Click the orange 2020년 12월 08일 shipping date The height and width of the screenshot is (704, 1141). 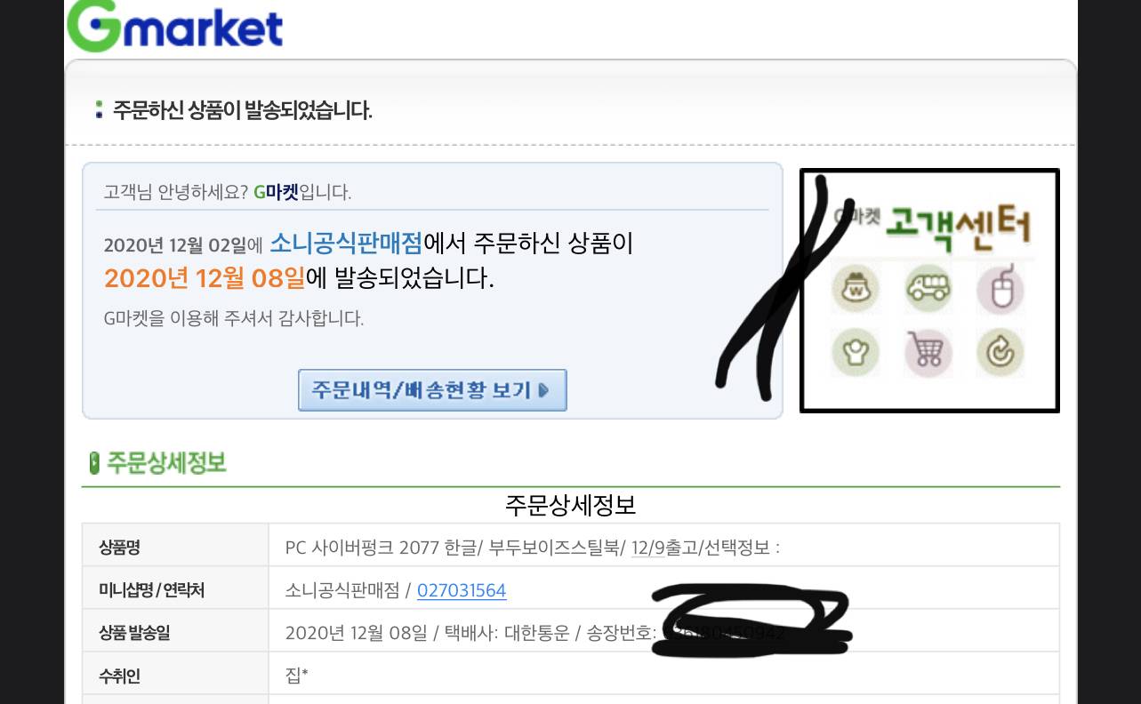205,279
